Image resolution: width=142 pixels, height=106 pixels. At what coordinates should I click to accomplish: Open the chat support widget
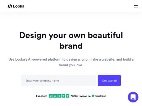coord(133,97)
